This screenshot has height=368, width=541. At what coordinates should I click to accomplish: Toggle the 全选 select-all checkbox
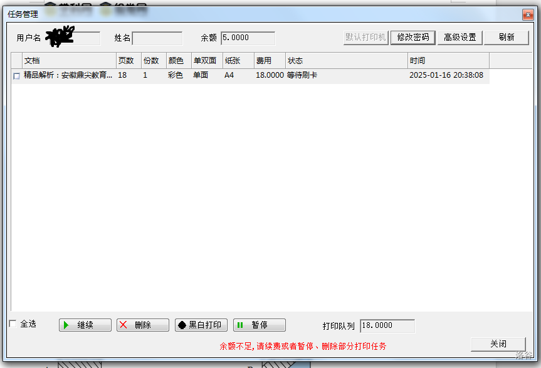[13, 324]
